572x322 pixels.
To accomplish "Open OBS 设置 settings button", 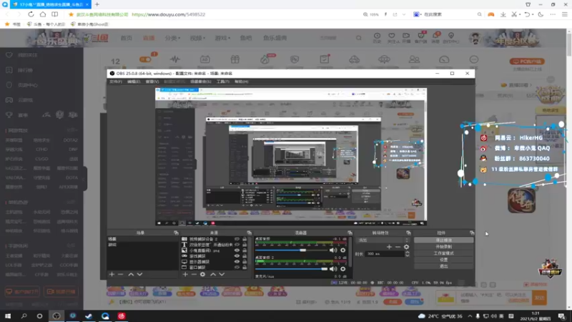I will pyautogui.click(x=443, y=260).
